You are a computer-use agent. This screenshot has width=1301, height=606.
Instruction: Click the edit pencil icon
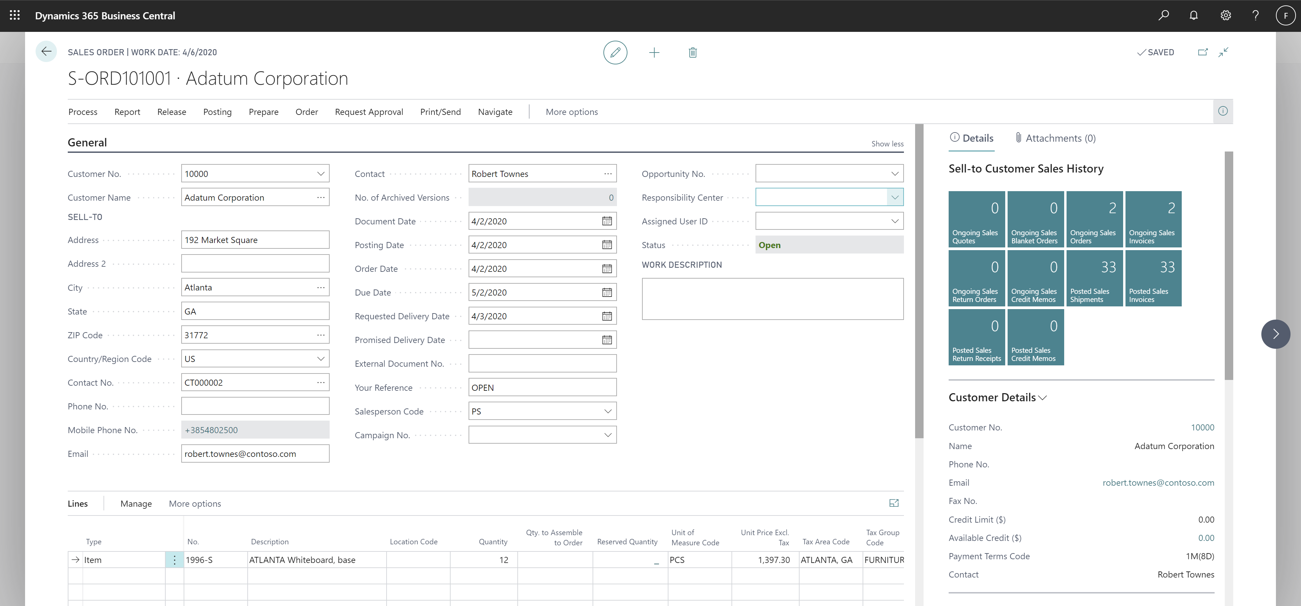(616, 52)
